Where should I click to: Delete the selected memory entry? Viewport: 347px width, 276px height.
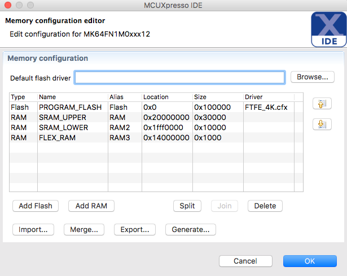pos(265,206)
